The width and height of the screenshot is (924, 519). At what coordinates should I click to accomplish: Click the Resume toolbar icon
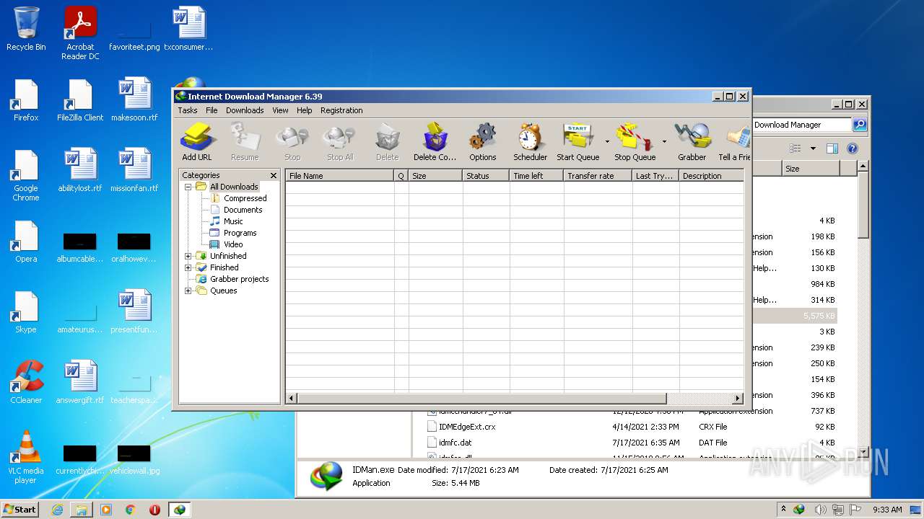[245, 142]
